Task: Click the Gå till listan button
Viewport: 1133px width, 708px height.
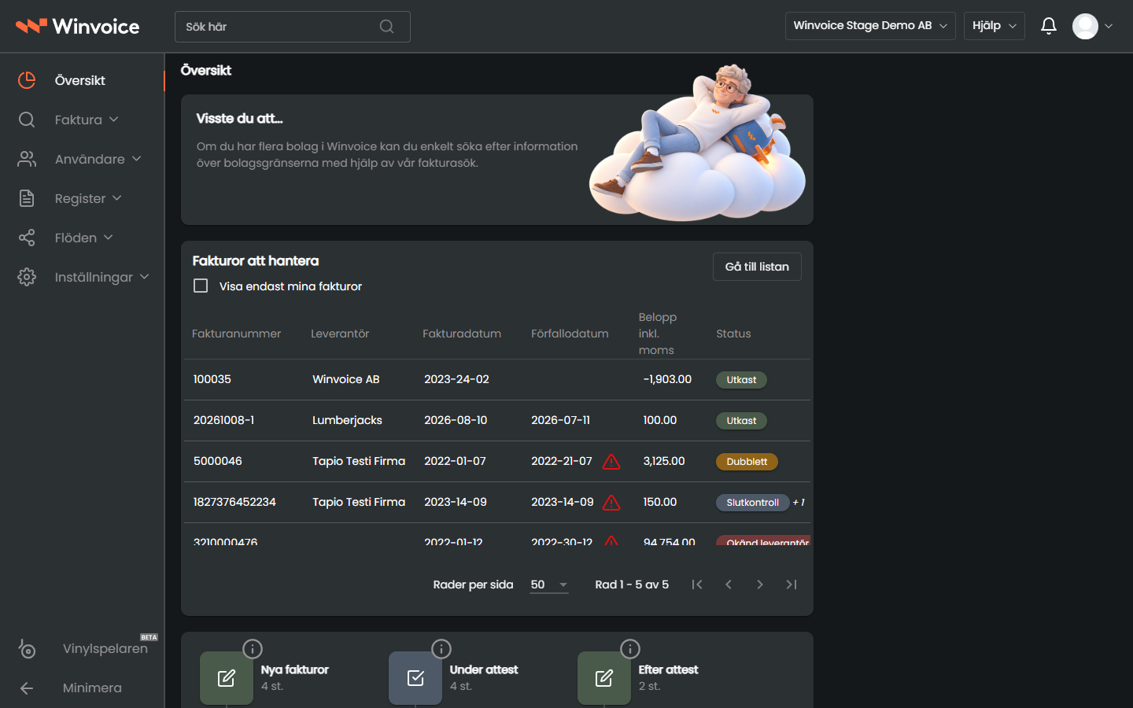Action: [x=757, y=267]
